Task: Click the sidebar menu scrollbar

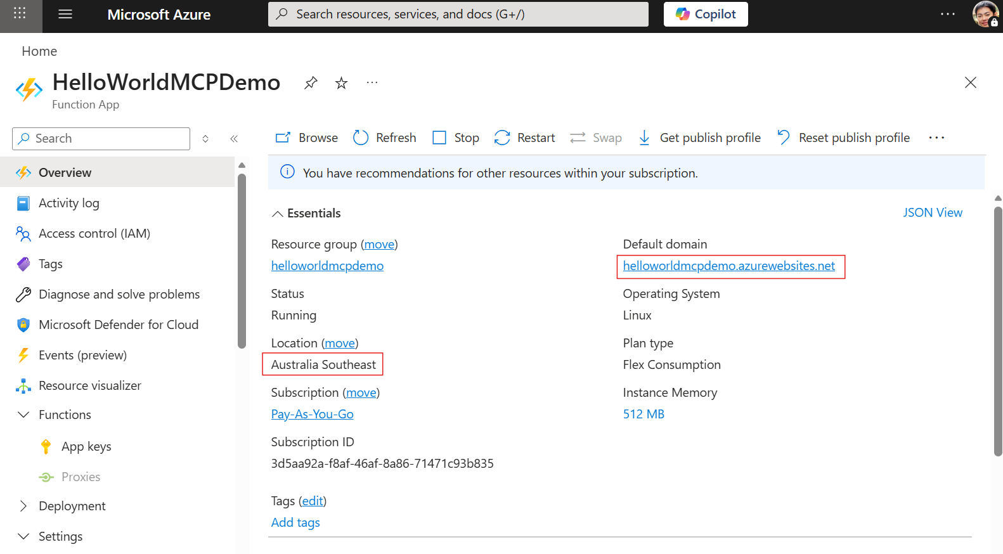Action: pyautogui.click(x=242, y=260)
